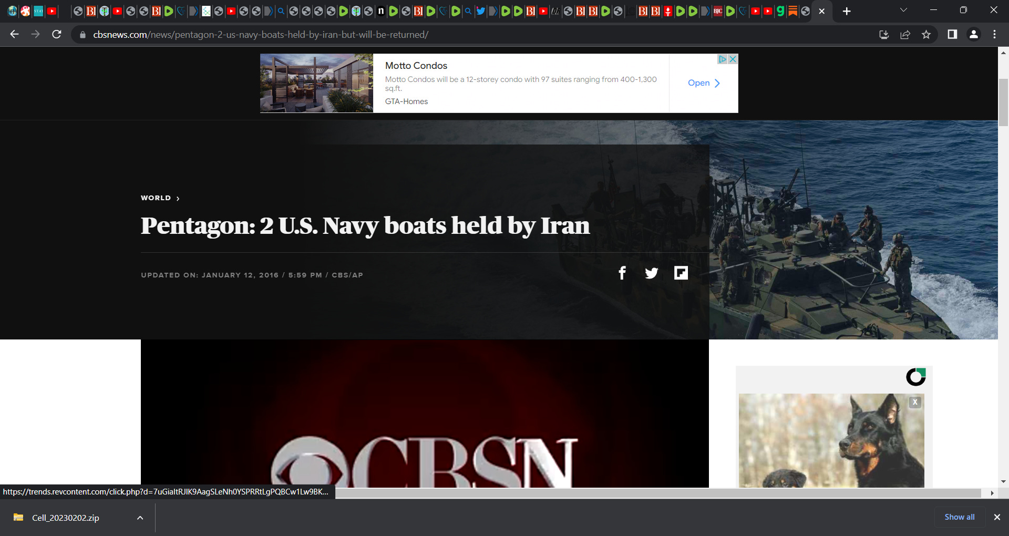1009x536 pixels.
Task: Play the CBSN video player
Action: [x=425, y=414]
